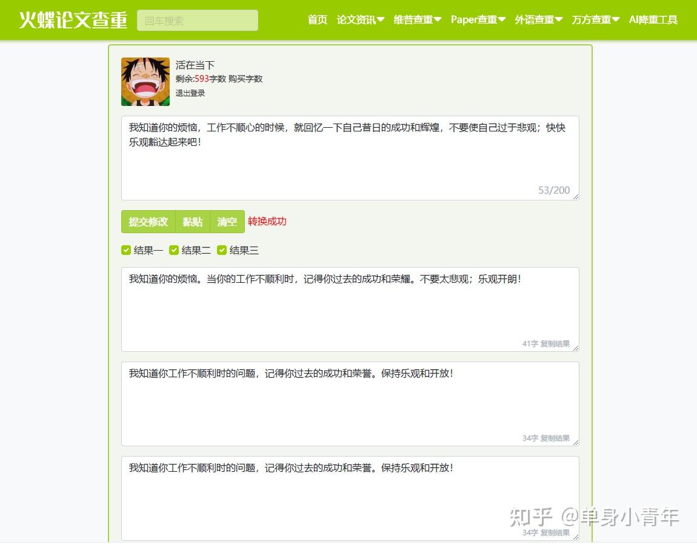Image resolution: width=697 pixels, height=545 pixels.
Task: Uncheck the 结果三 checkbox
Action: (x=222, y=249)
